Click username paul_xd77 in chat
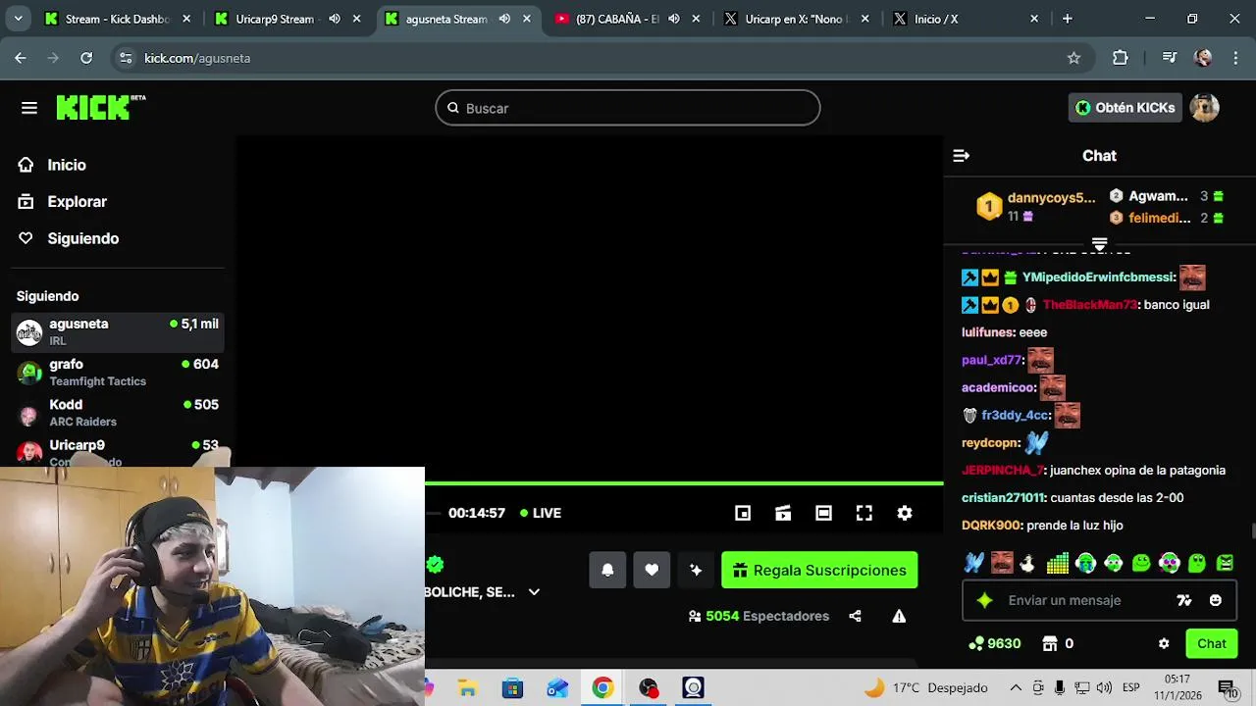 [991, 360]
